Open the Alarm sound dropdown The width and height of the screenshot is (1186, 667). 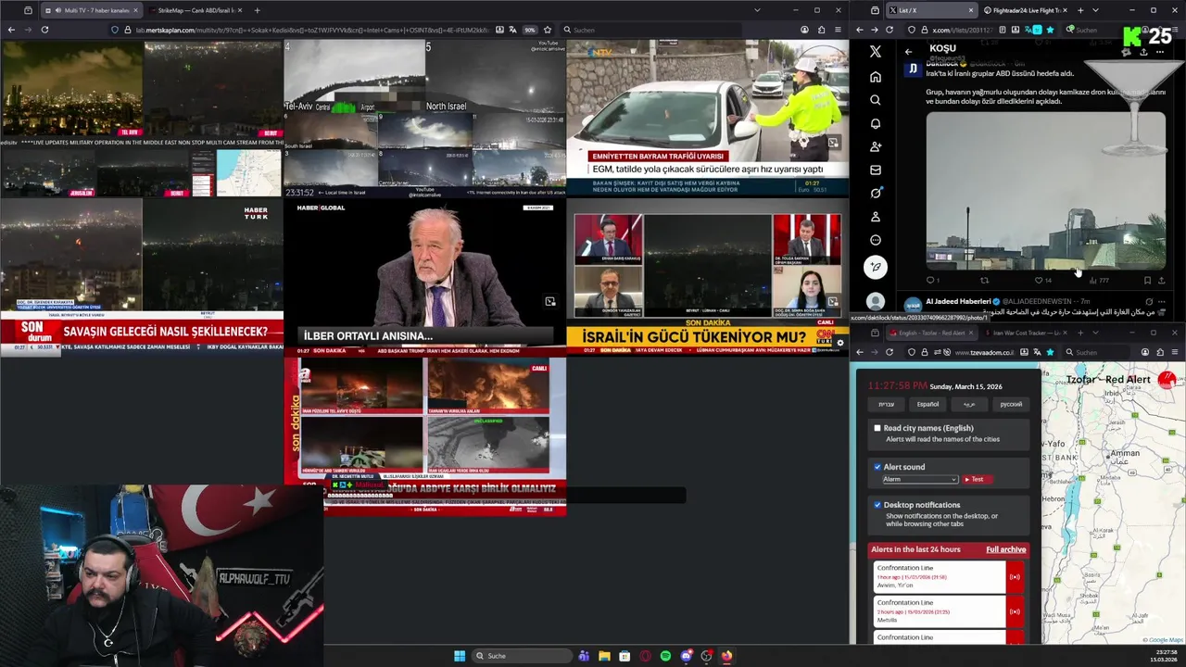click(x=919, y=479)
